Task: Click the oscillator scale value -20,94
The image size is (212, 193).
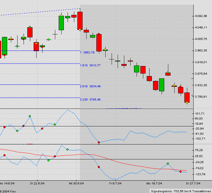Action: click(x=199, y=129)
